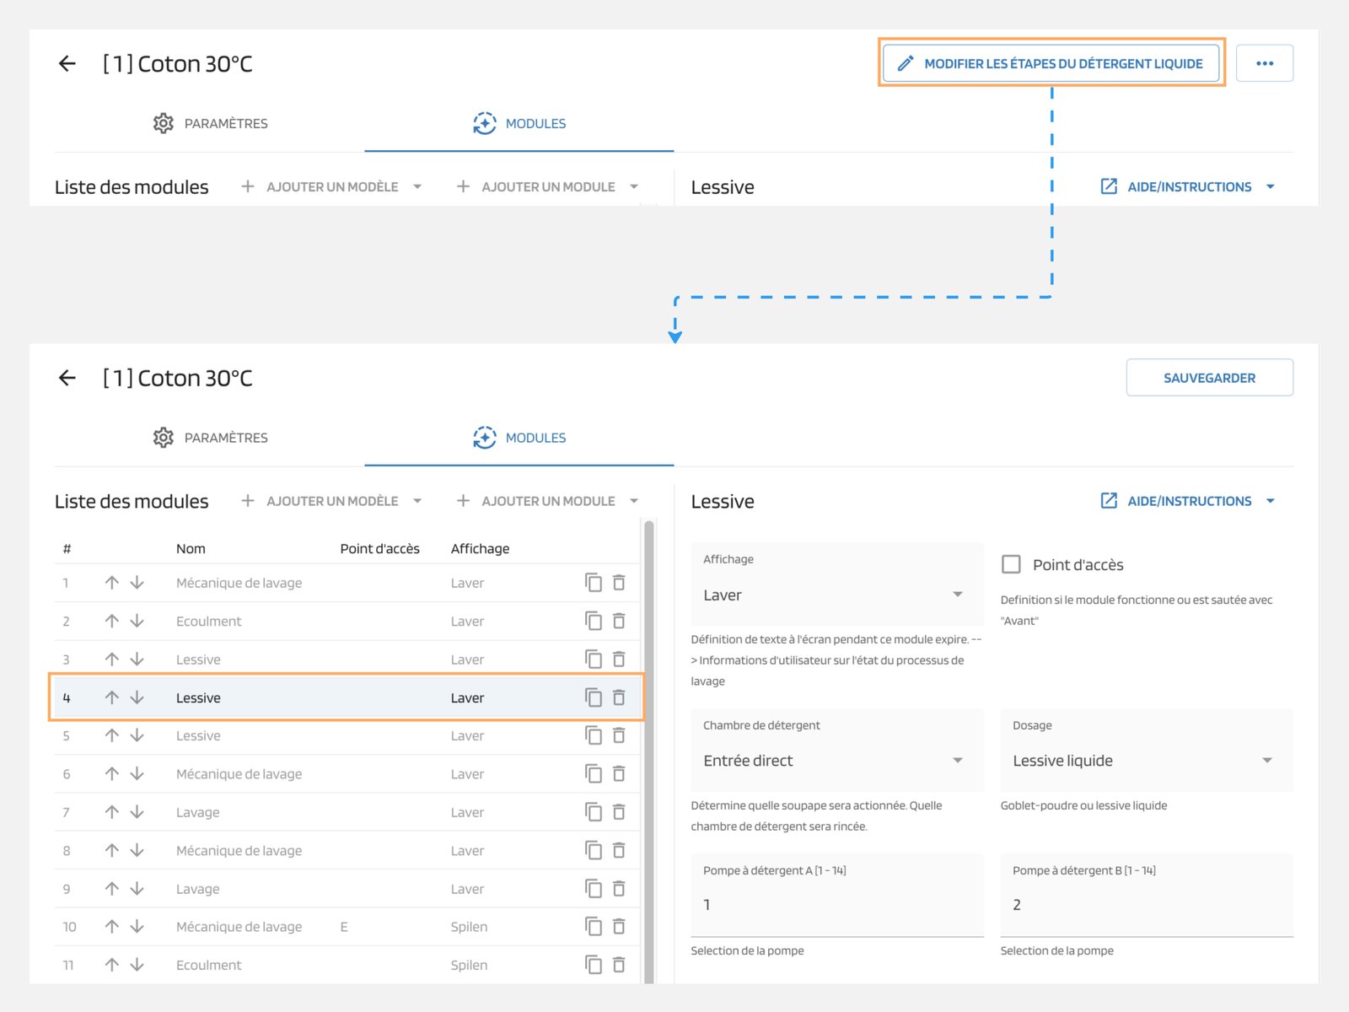Screen dimensions: 1349x1012
Task: Move module 5 Lessive up
Action: (x=111, y=735)
